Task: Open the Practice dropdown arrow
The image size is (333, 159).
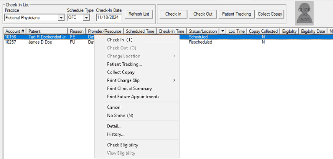Action: point(61,18)
